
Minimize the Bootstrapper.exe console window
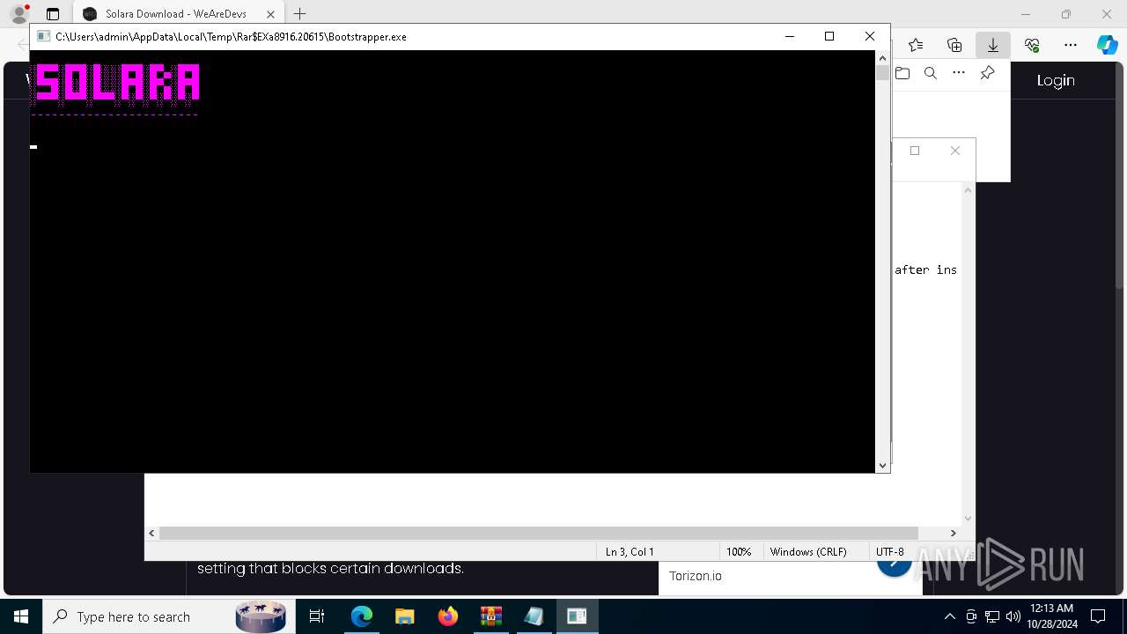click(789, 36)
